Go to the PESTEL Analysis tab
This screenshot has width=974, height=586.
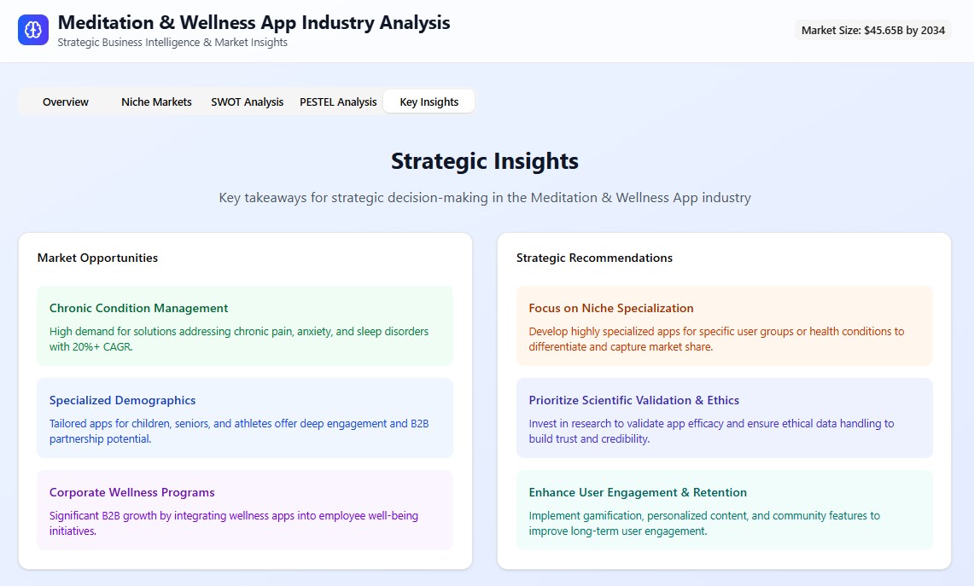338,102
